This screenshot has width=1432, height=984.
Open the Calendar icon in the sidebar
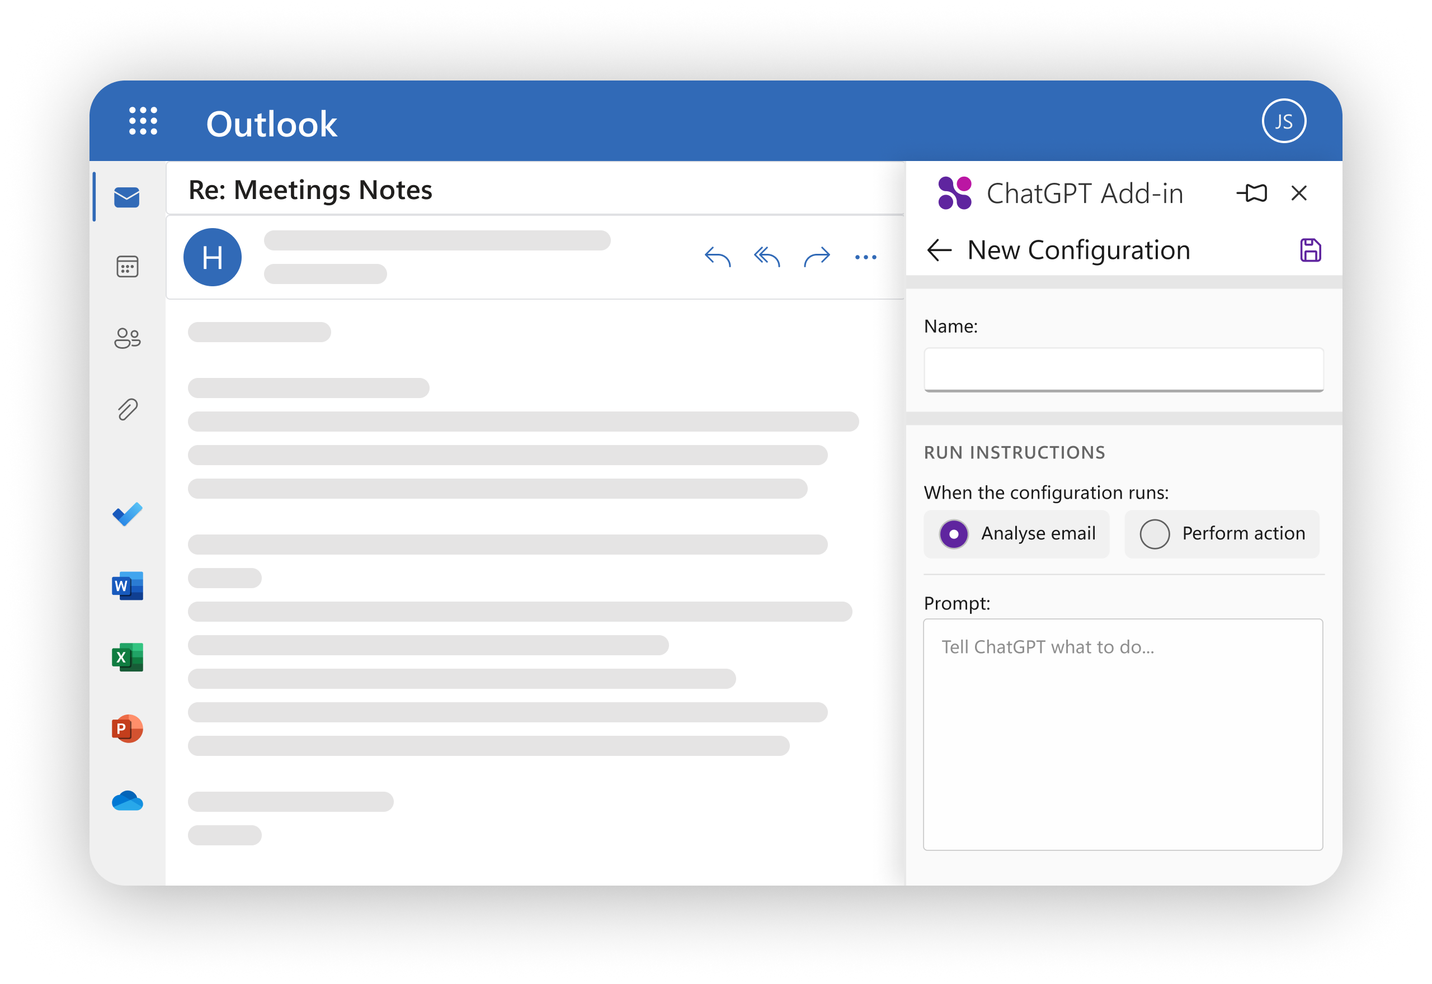[126, 266]
